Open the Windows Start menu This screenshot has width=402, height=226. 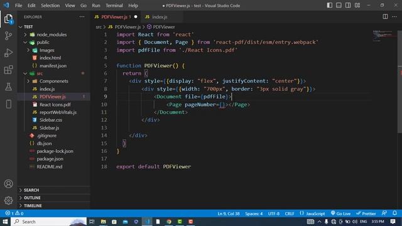(x=5, y=222)
